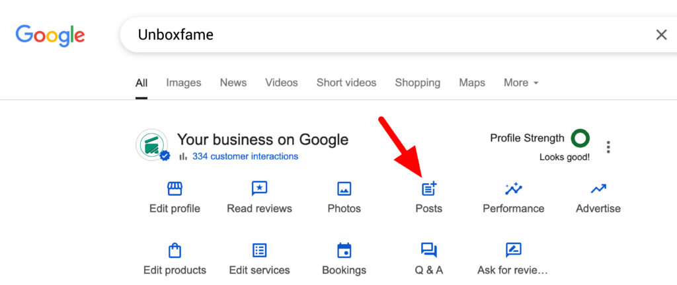Open the Photos icon
The width and height of the screenshot is (677, 285).
pos(344,188)
